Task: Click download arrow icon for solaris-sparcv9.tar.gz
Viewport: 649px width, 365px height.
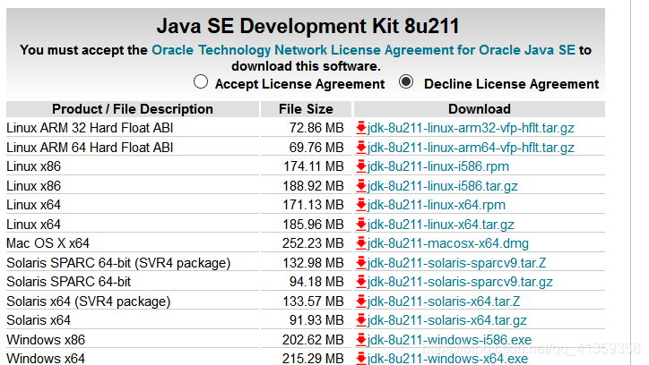Action: point(361,282)
